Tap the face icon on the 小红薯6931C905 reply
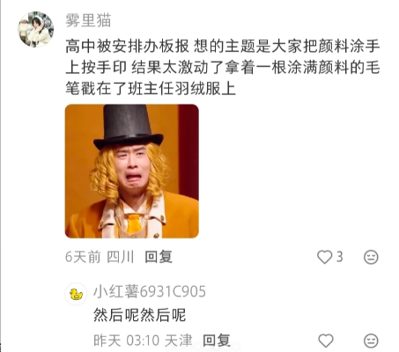399x352 pixels. (x=371, y=341)
